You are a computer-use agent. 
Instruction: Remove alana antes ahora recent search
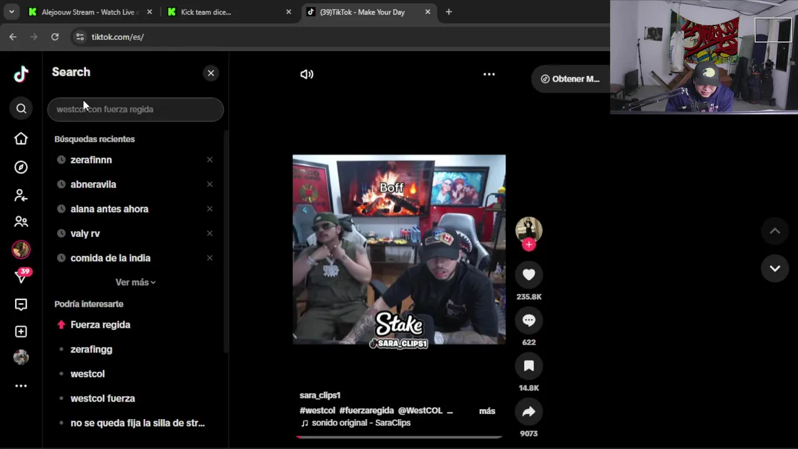point(209,209)
